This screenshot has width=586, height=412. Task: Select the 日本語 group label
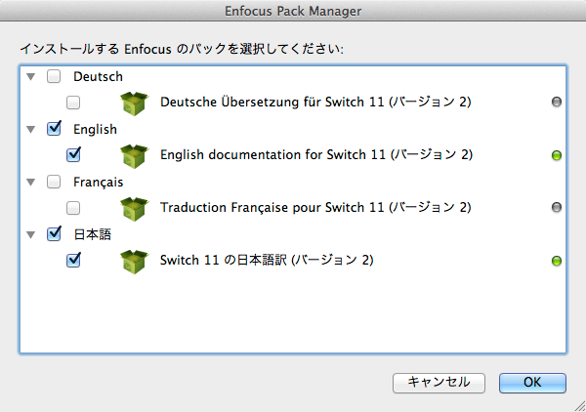(x=93, y=234)
